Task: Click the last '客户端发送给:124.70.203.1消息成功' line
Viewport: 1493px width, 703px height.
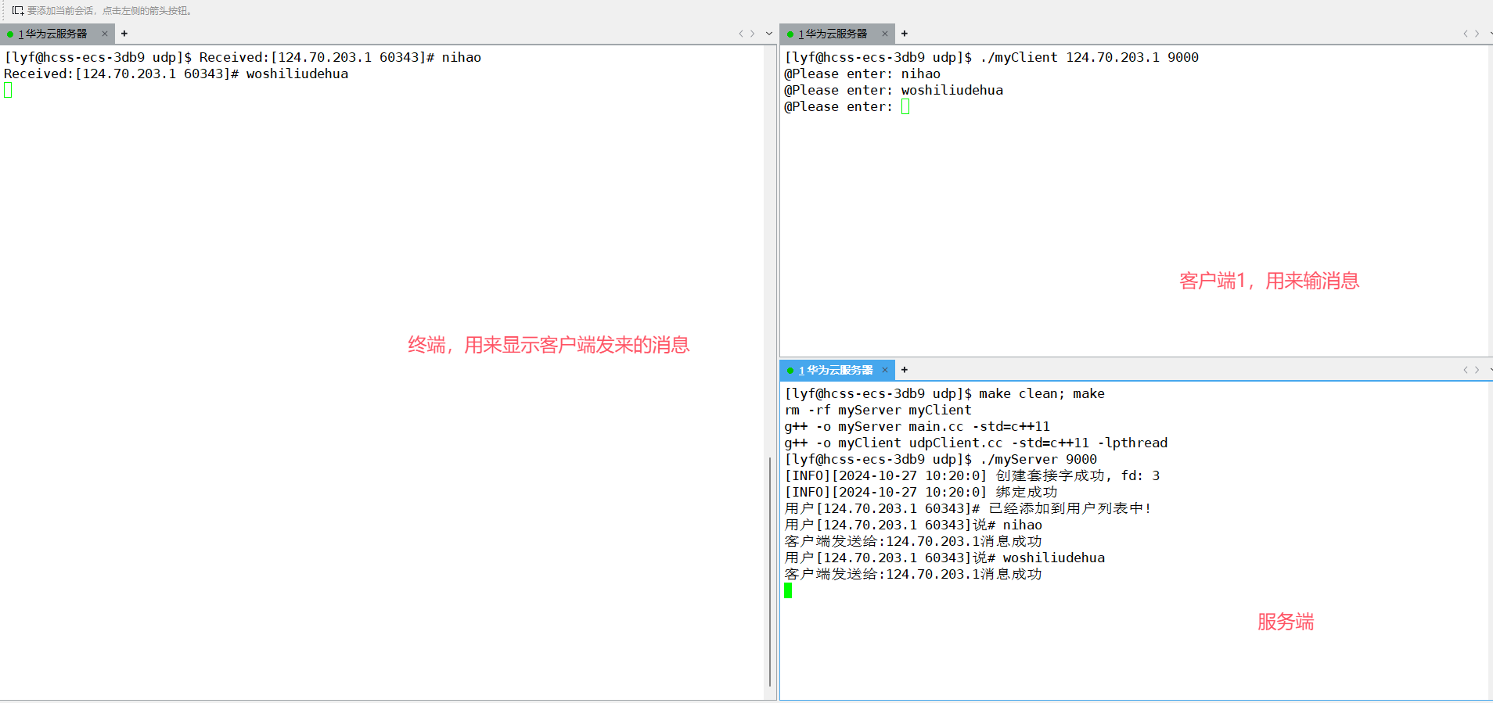Action: tap(913, 574)
